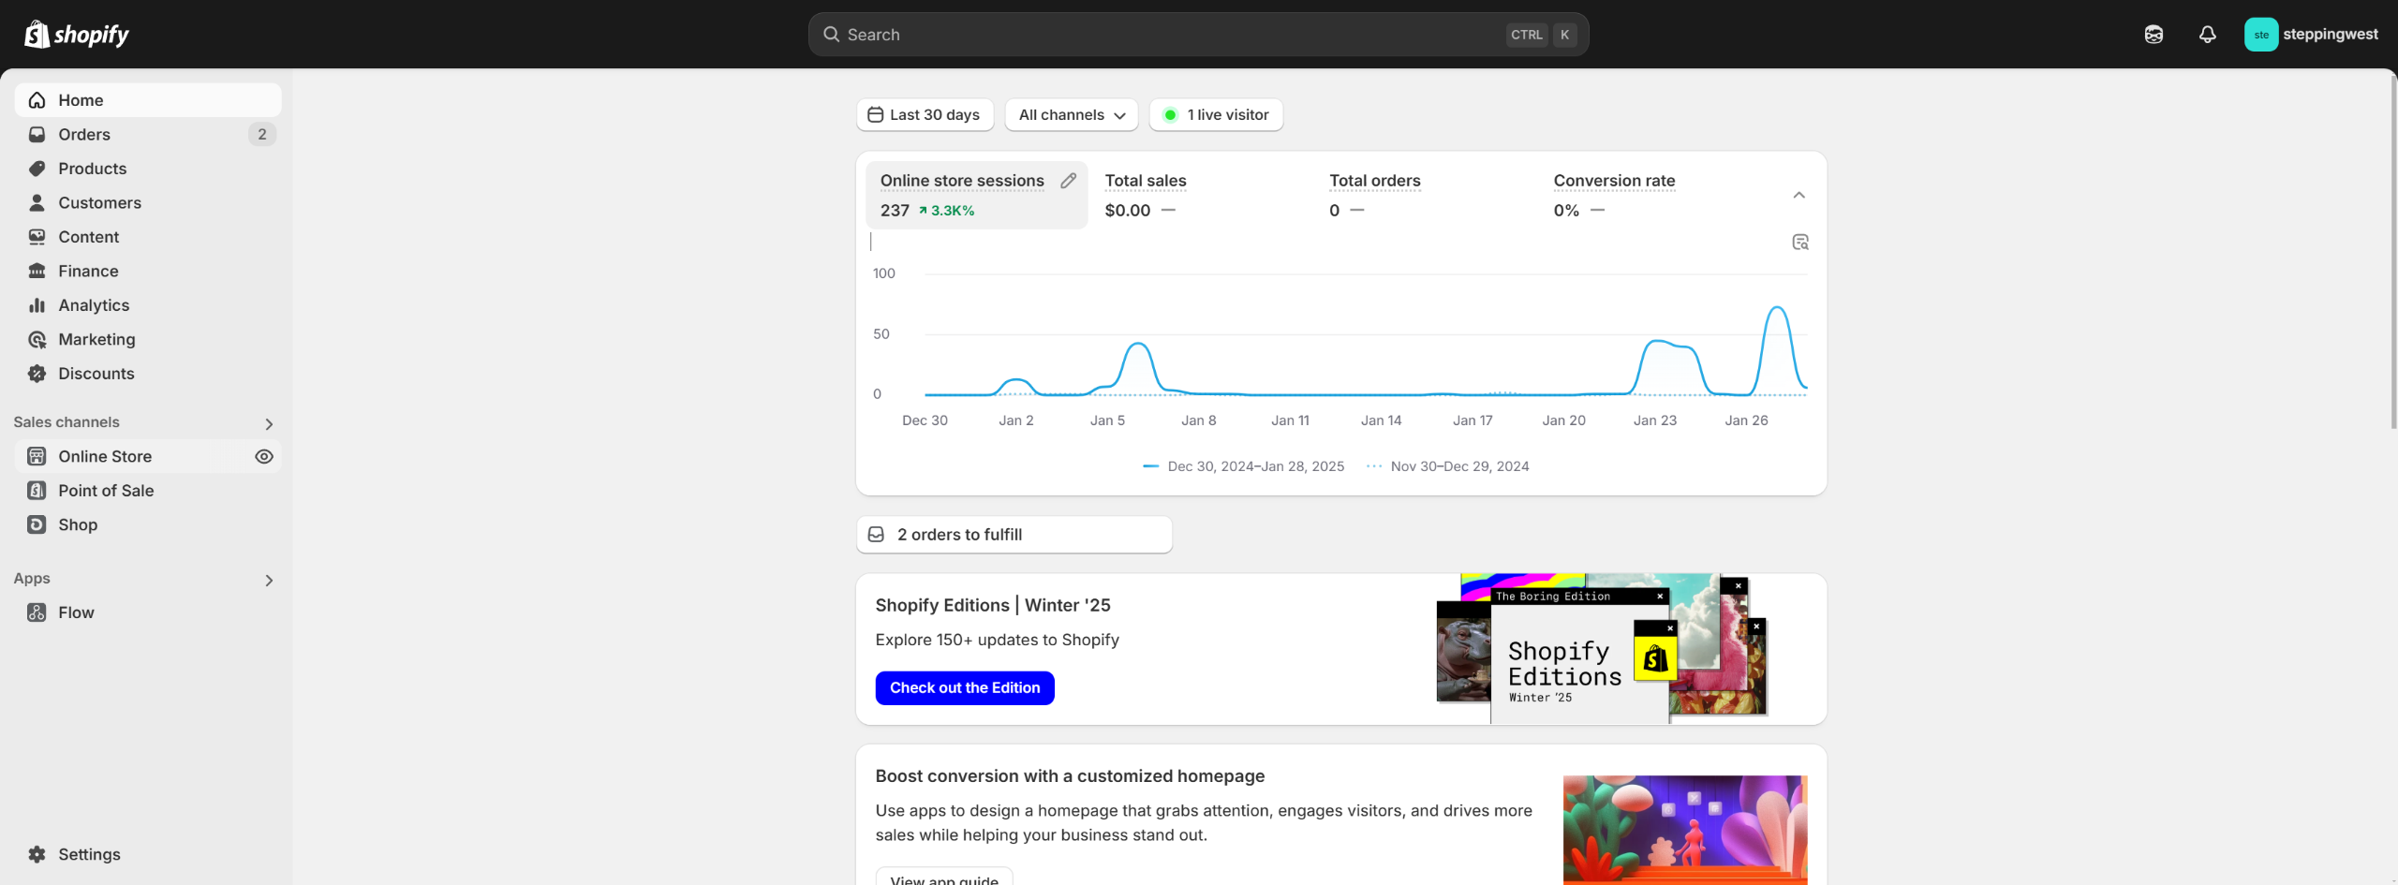Click the customized homepage illustration
Screen dimensions: 2398x885
click(1685, 830)
